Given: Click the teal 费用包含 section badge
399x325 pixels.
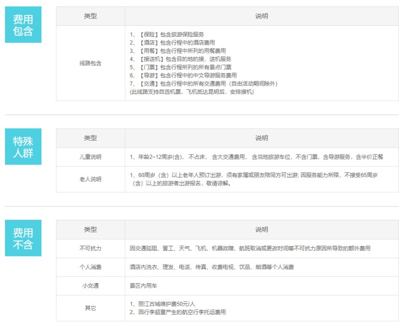Looking at the screenshot, I should [23, 25].
